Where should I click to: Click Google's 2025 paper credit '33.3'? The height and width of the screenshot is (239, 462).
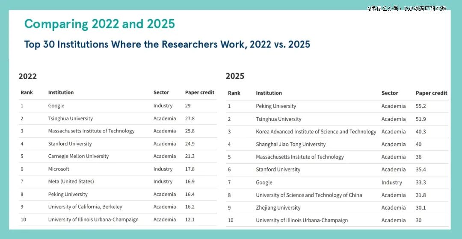[x=421, y=183]
